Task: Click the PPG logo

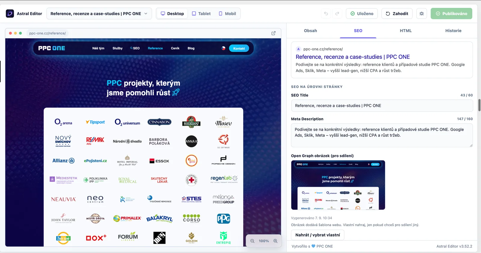Action: (x=224, y=218)
